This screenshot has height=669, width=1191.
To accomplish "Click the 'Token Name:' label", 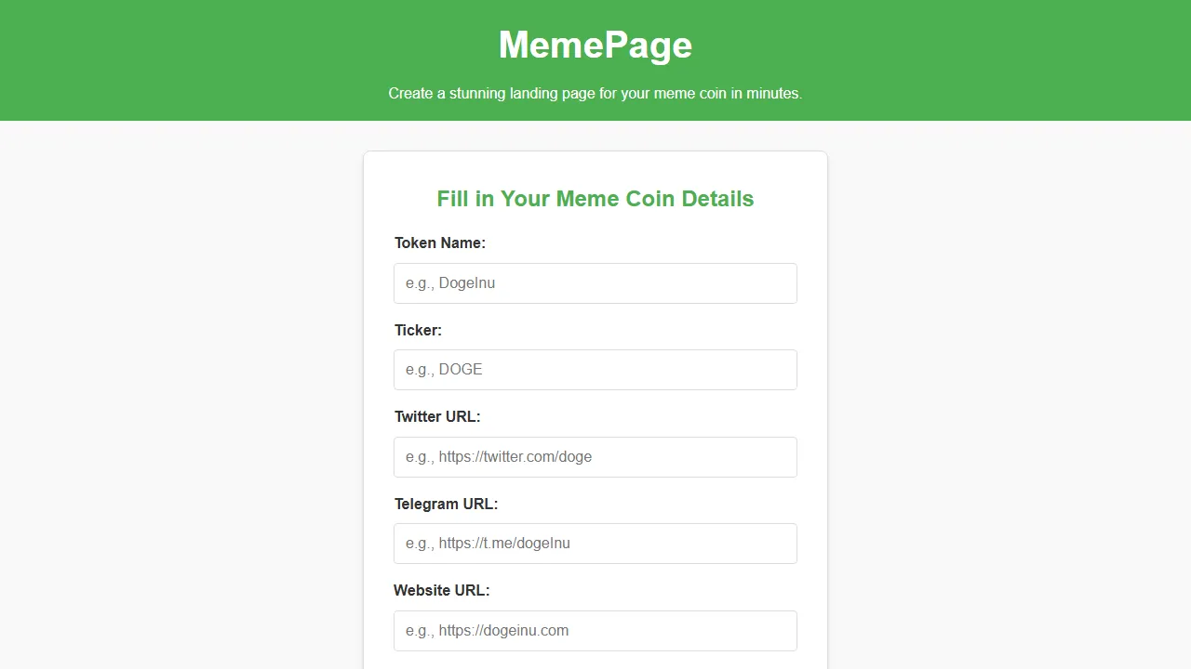I will pos(439,243).
